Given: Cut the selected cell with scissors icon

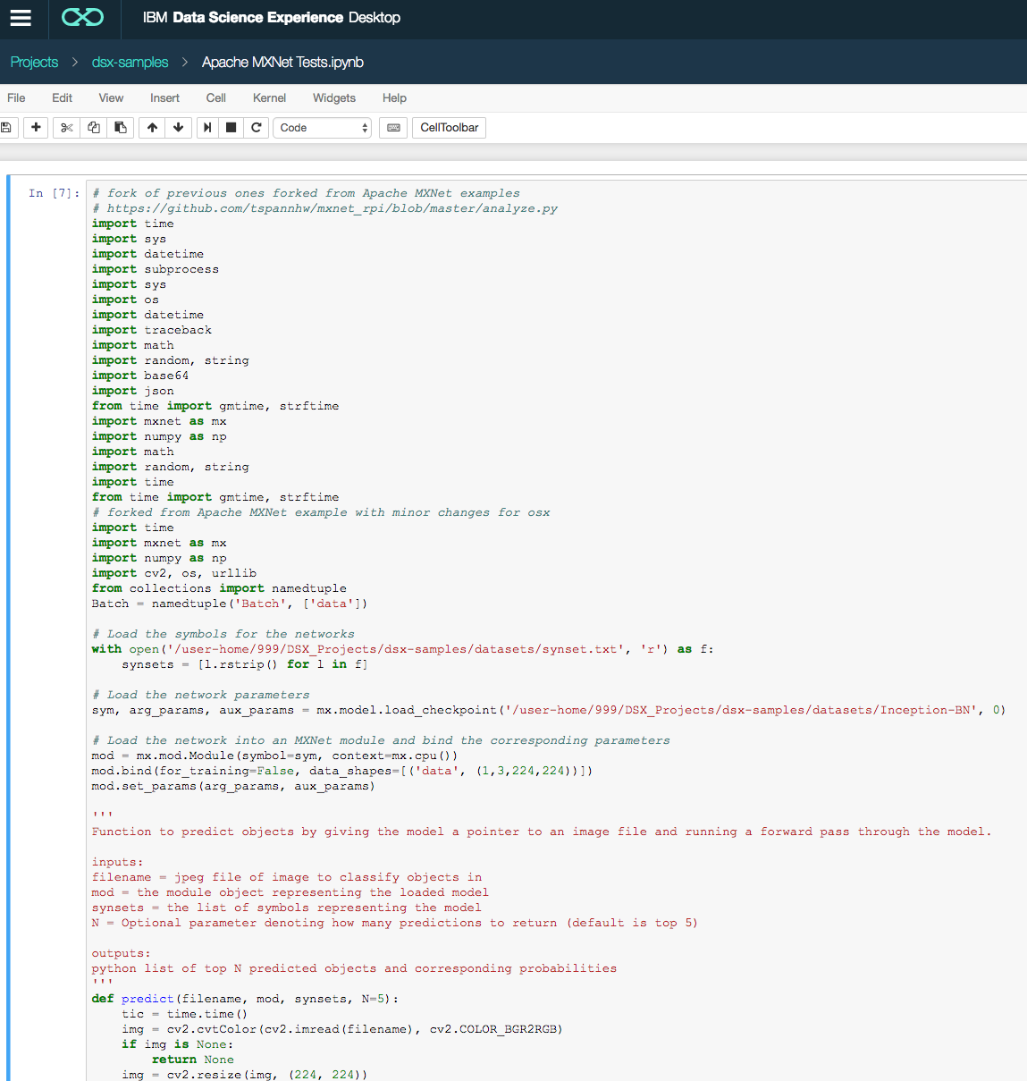Looking at the screenshot, I should click(66, 128).
